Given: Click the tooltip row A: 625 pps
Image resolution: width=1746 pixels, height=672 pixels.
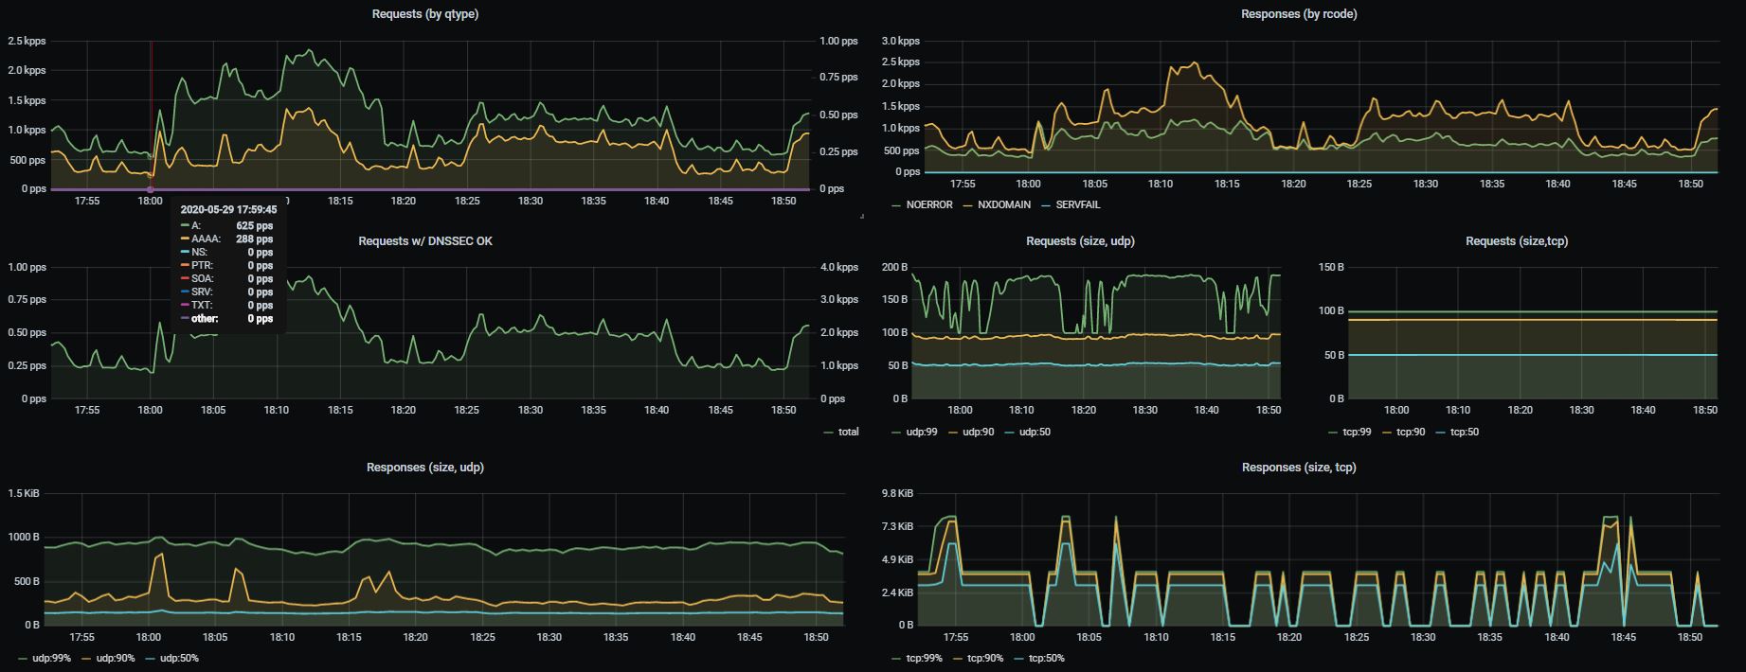Looking at the screenshot, I should [x=227, y=226].
